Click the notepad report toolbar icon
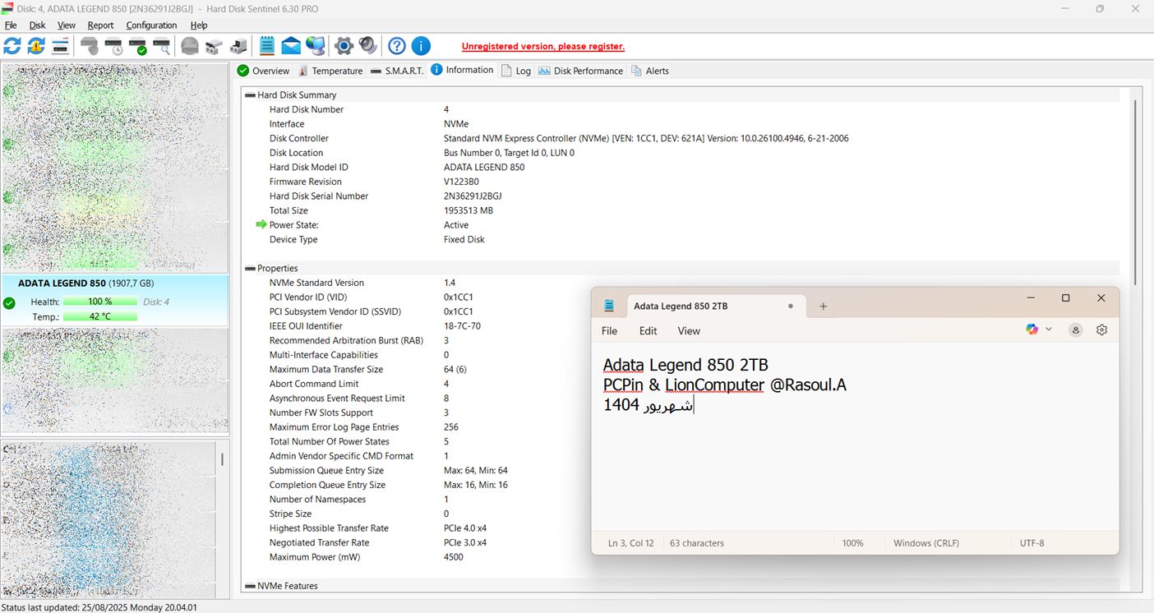 (x=267, y=46)
